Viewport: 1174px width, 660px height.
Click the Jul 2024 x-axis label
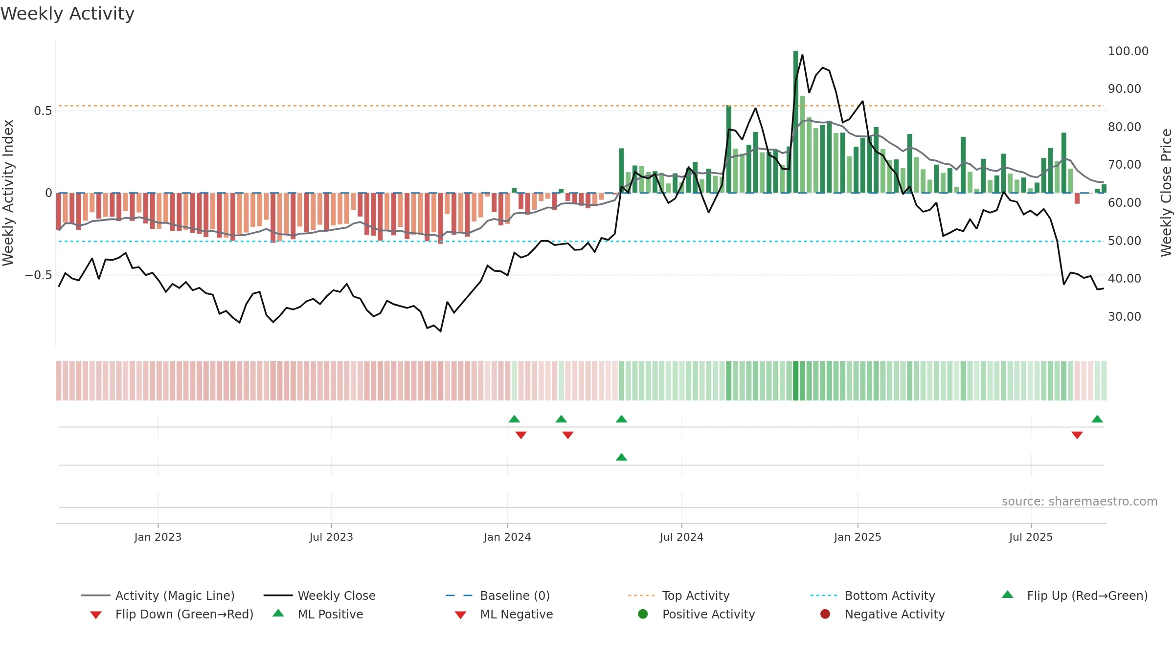click(681, 537)
